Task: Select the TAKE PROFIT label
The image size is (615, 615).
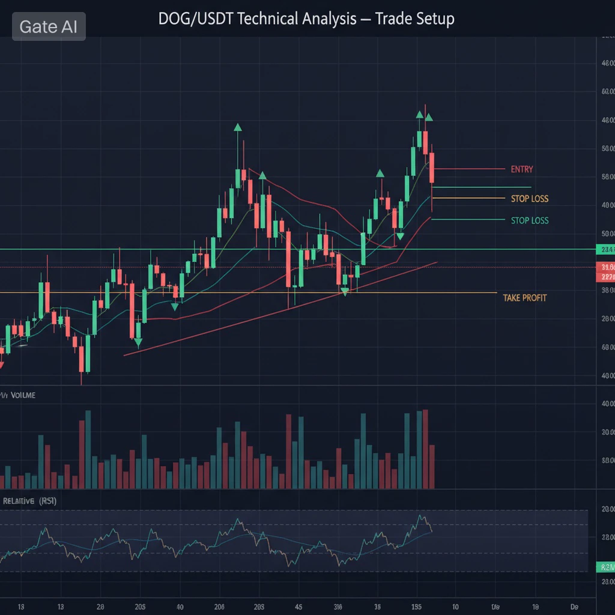Action: [x=525, y=298]
